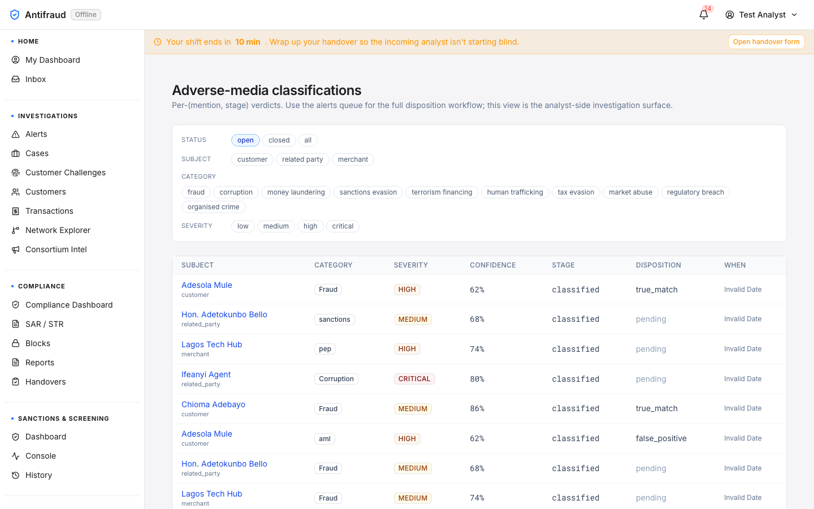Click the History clock icon

tap(16, 475)
